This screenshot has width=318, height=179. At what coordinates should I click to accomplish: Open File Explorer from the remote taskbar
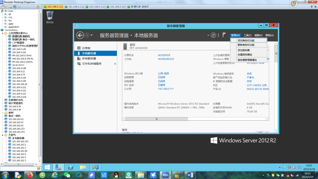point(83,167)
